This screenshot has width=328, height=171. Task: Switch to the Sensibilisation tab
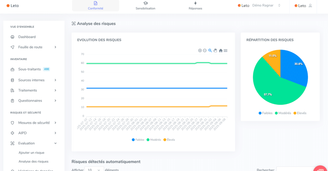coord(145,6)
